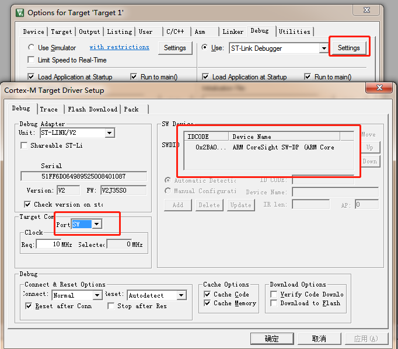Click the Keil uVision icon in Options title bar
Image resolution: width=398 pixels, height=349 pixels.
pos(20,12)
